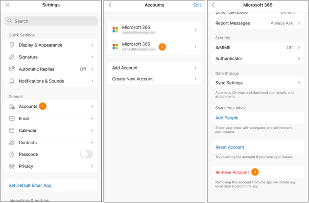The height and width of the screenshot is (203, 309).
Task: Tap the magnifier icon in Search
Action: tap(9, 21)
